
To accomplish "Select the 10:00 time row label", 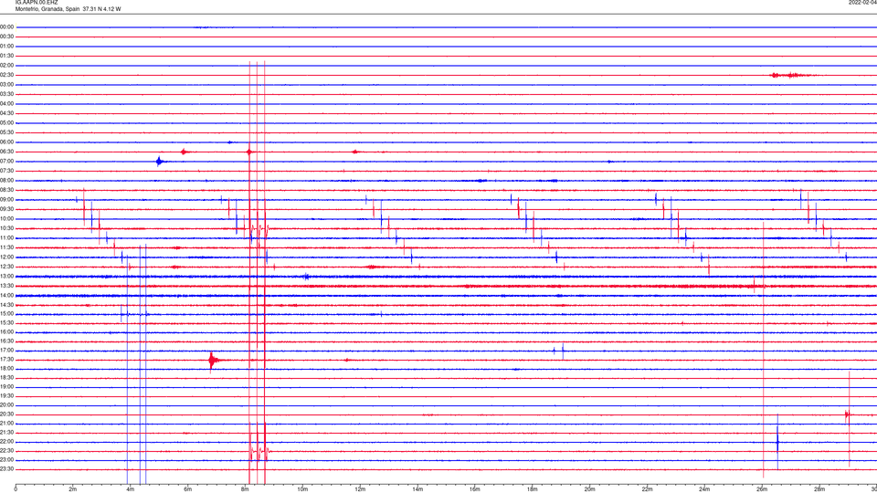I will point(6,219).
